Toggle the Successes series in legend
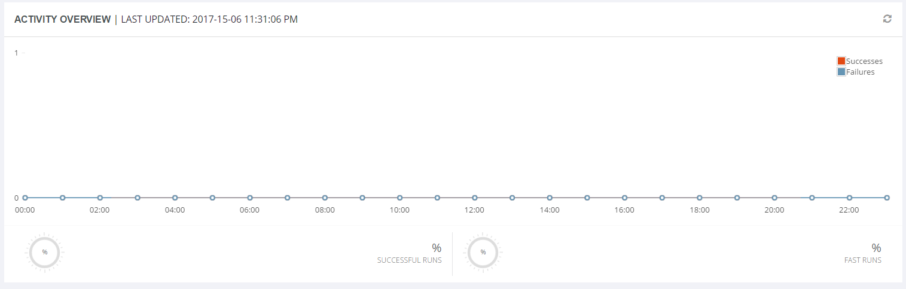This screenshot has height=289, width=906. point(860,61)
